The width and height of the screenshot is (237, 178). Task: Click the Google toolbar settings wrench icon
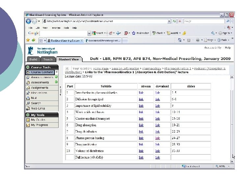213,33
